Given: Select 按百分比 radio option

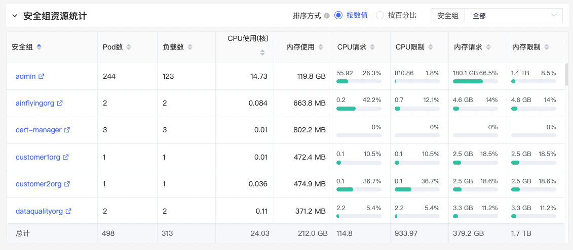Looking at the screenshot, I should (x=396, y=15).
